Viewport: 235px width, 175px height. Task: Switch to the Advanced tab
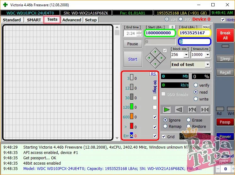click(72, 20)
